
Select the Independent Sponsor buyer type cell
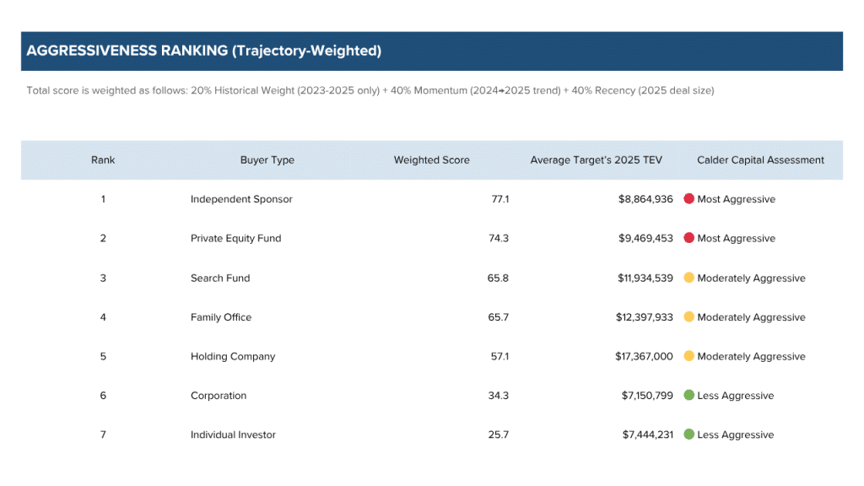241,199
